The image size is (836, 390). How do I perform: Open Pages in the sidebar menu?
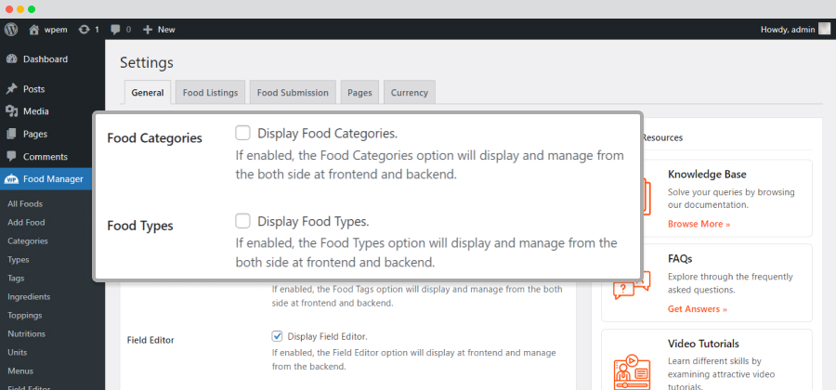[x=35, y=135]
